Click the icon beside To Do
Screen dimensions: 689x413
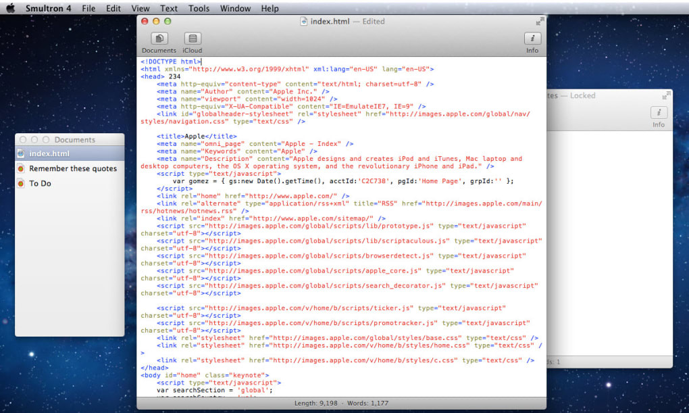(21, 183)
